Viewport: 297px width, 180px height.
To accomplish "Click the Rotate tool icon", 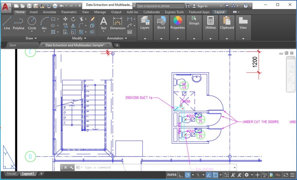I will pos(73,19).
